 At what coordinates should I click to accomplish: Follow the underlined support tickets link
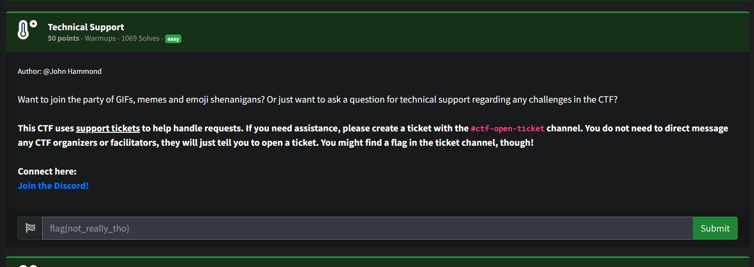click(x=108, y=128)
